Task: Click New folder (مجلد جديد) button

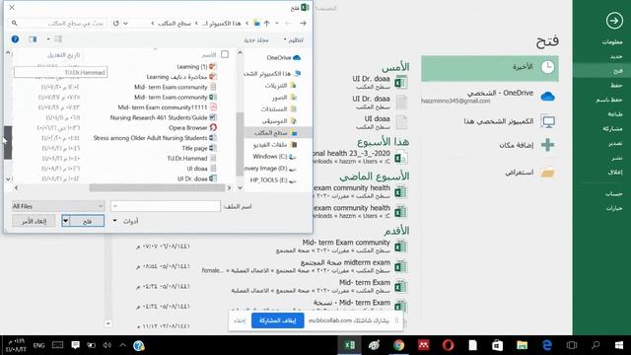Action: (256, 39)
